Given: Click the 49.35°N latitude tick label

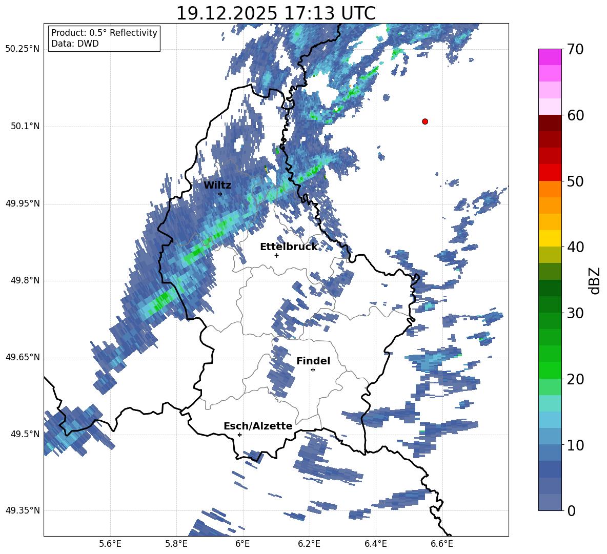Looking at the screenshot, I should pyautogui.click(x=23, y=510).
